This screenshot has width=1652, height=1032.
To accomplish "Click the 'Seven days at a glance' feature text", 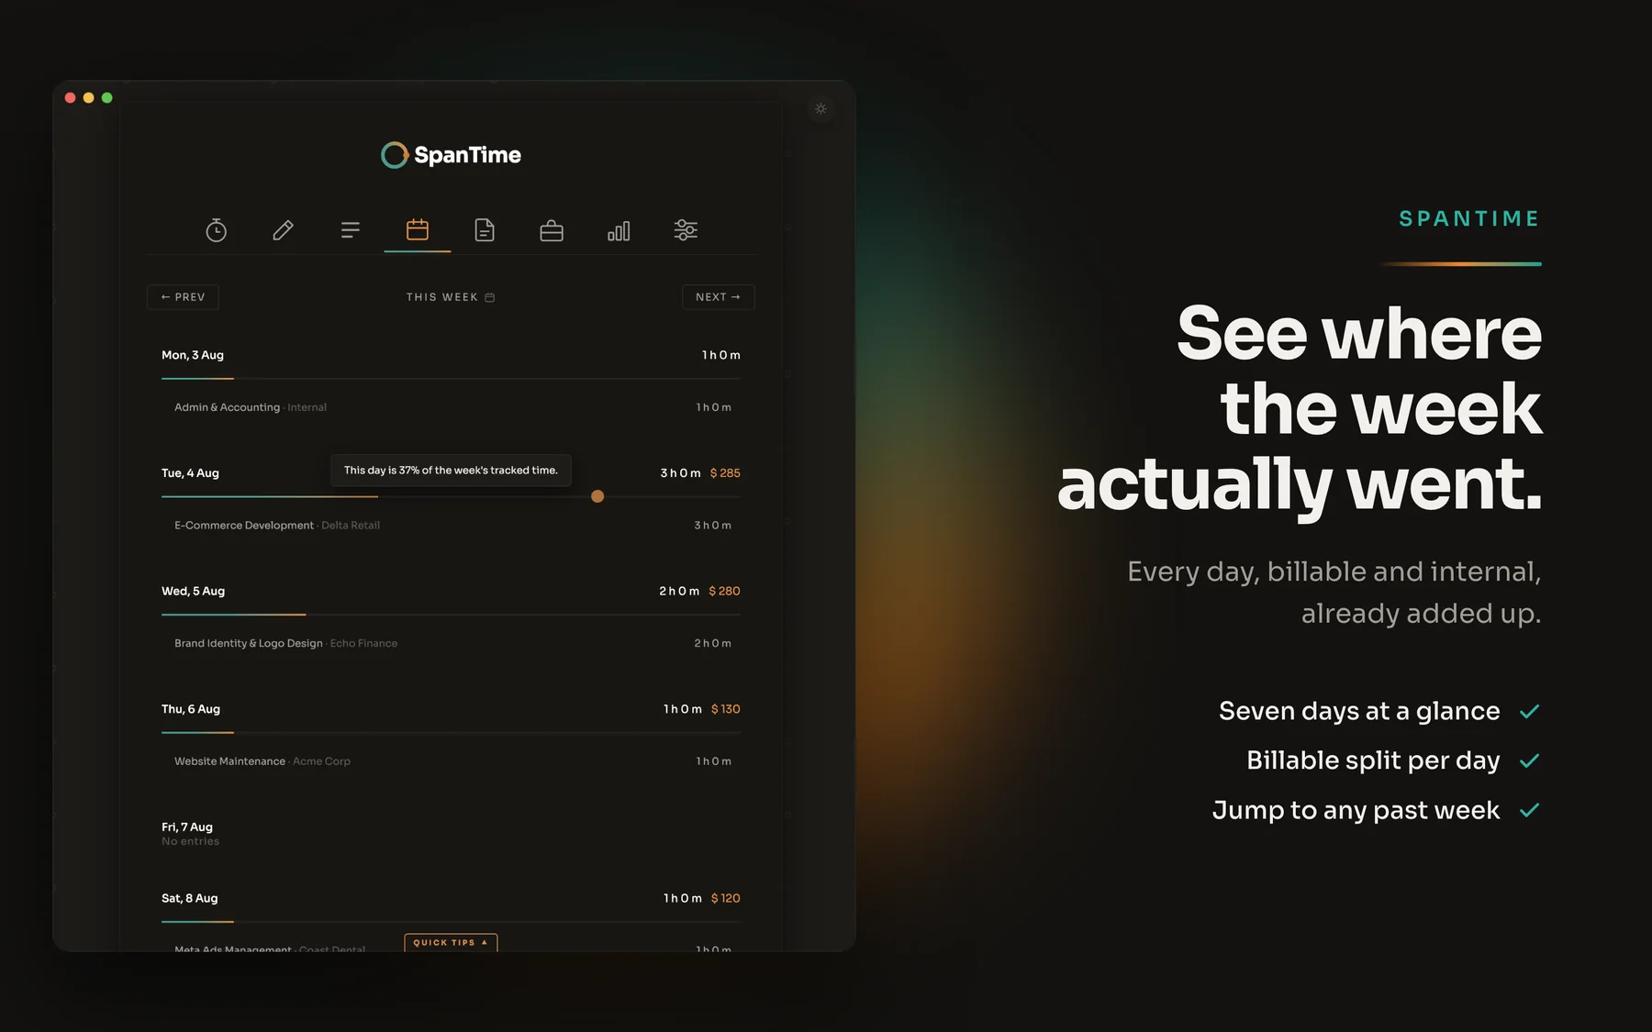I will coord(1359,712).
